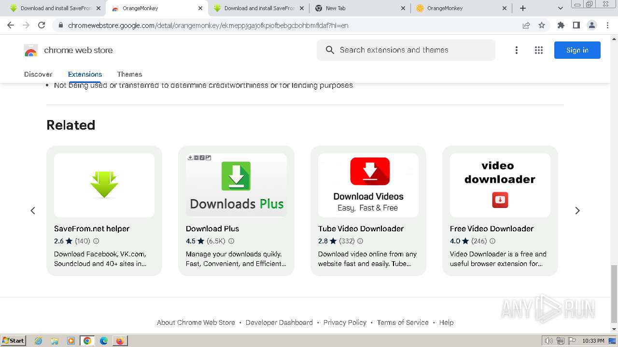Click the 10:33 PM taskbar clock
Viewport: 618px width, 347px height.
(593, 341)
